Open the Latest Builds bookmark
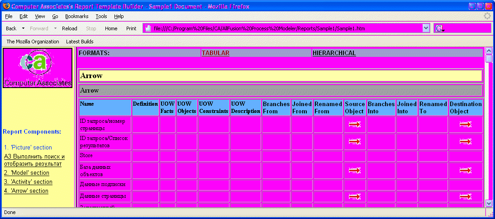Screen dimensions: 495x219 click(80, 41)
